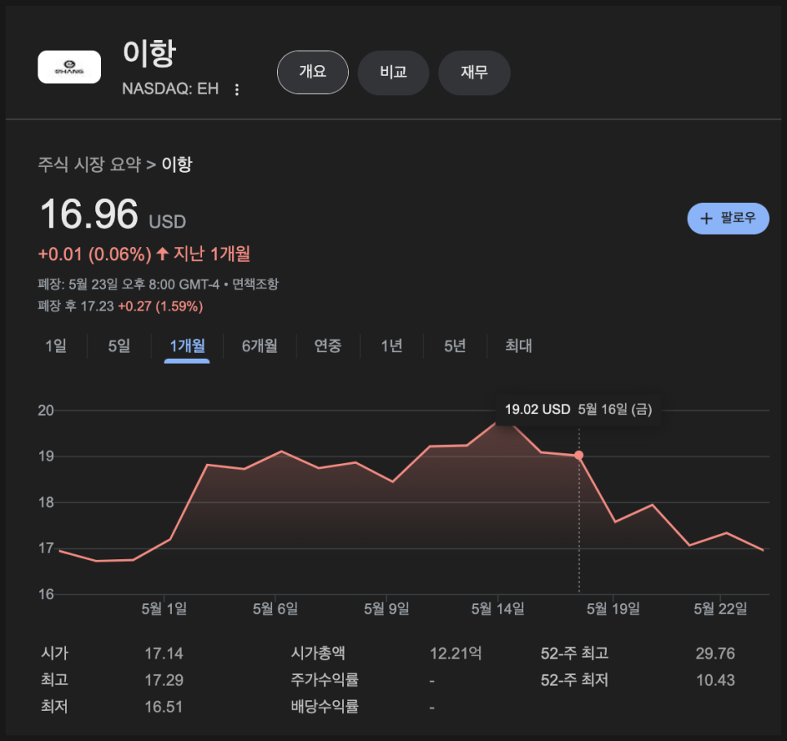Screen dimensions: 787x741
Task: Select the 1개월 chart range
Action: click(x=187, y=346)
